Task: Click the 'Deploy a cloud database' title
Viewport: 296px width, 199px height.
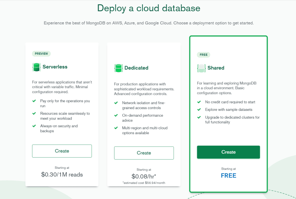Action: pos(149,8)
